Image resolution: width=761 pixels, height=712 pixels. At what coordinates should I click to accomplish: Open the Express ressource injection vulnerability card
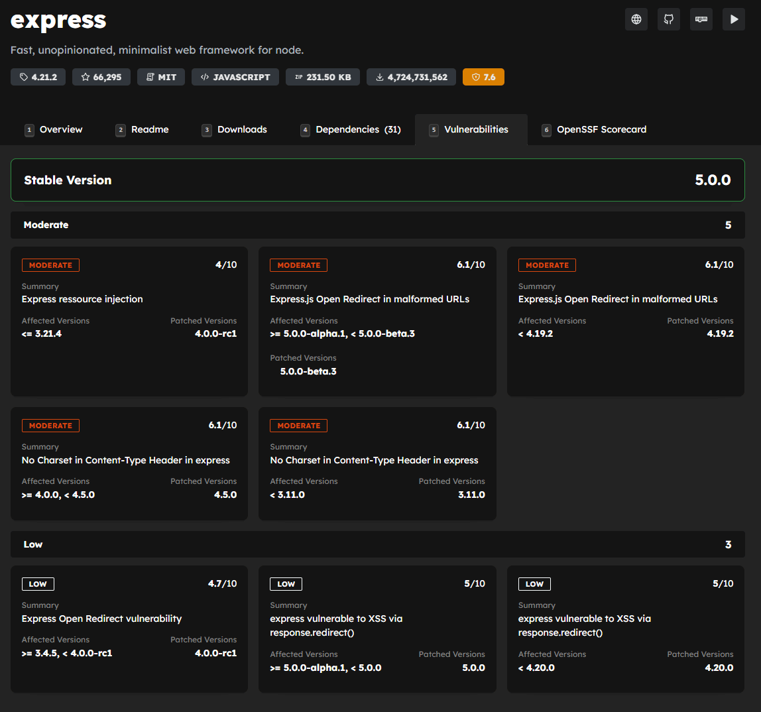click(x=129, y=322)
